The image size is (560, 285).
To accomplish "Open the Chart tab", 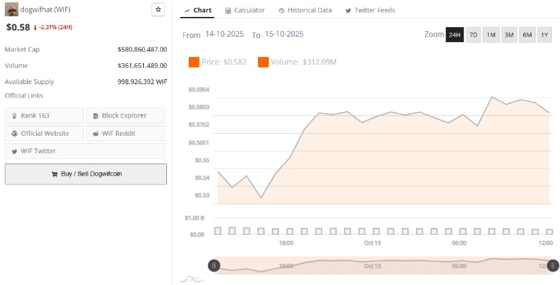I will (x=198, y=10).
